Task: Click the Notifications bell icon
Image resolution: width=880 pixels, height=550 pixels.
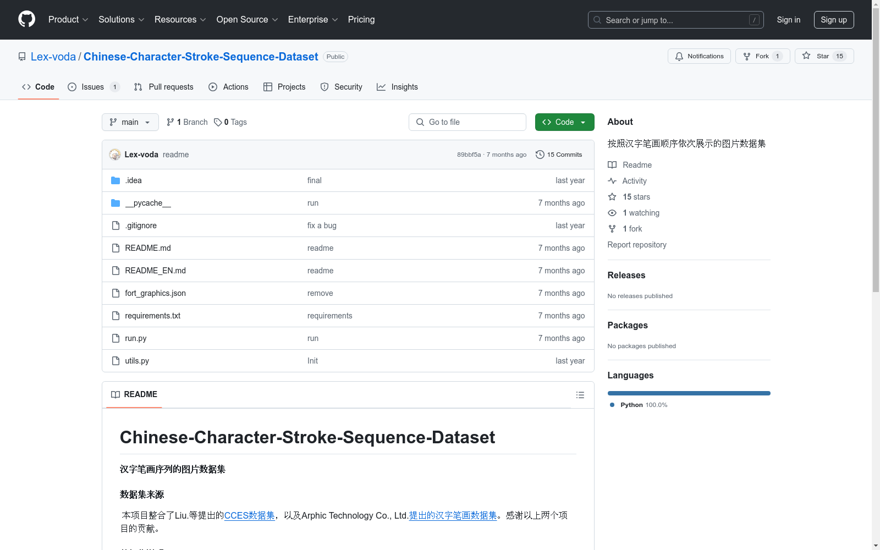Action: [x=679, y=56]
